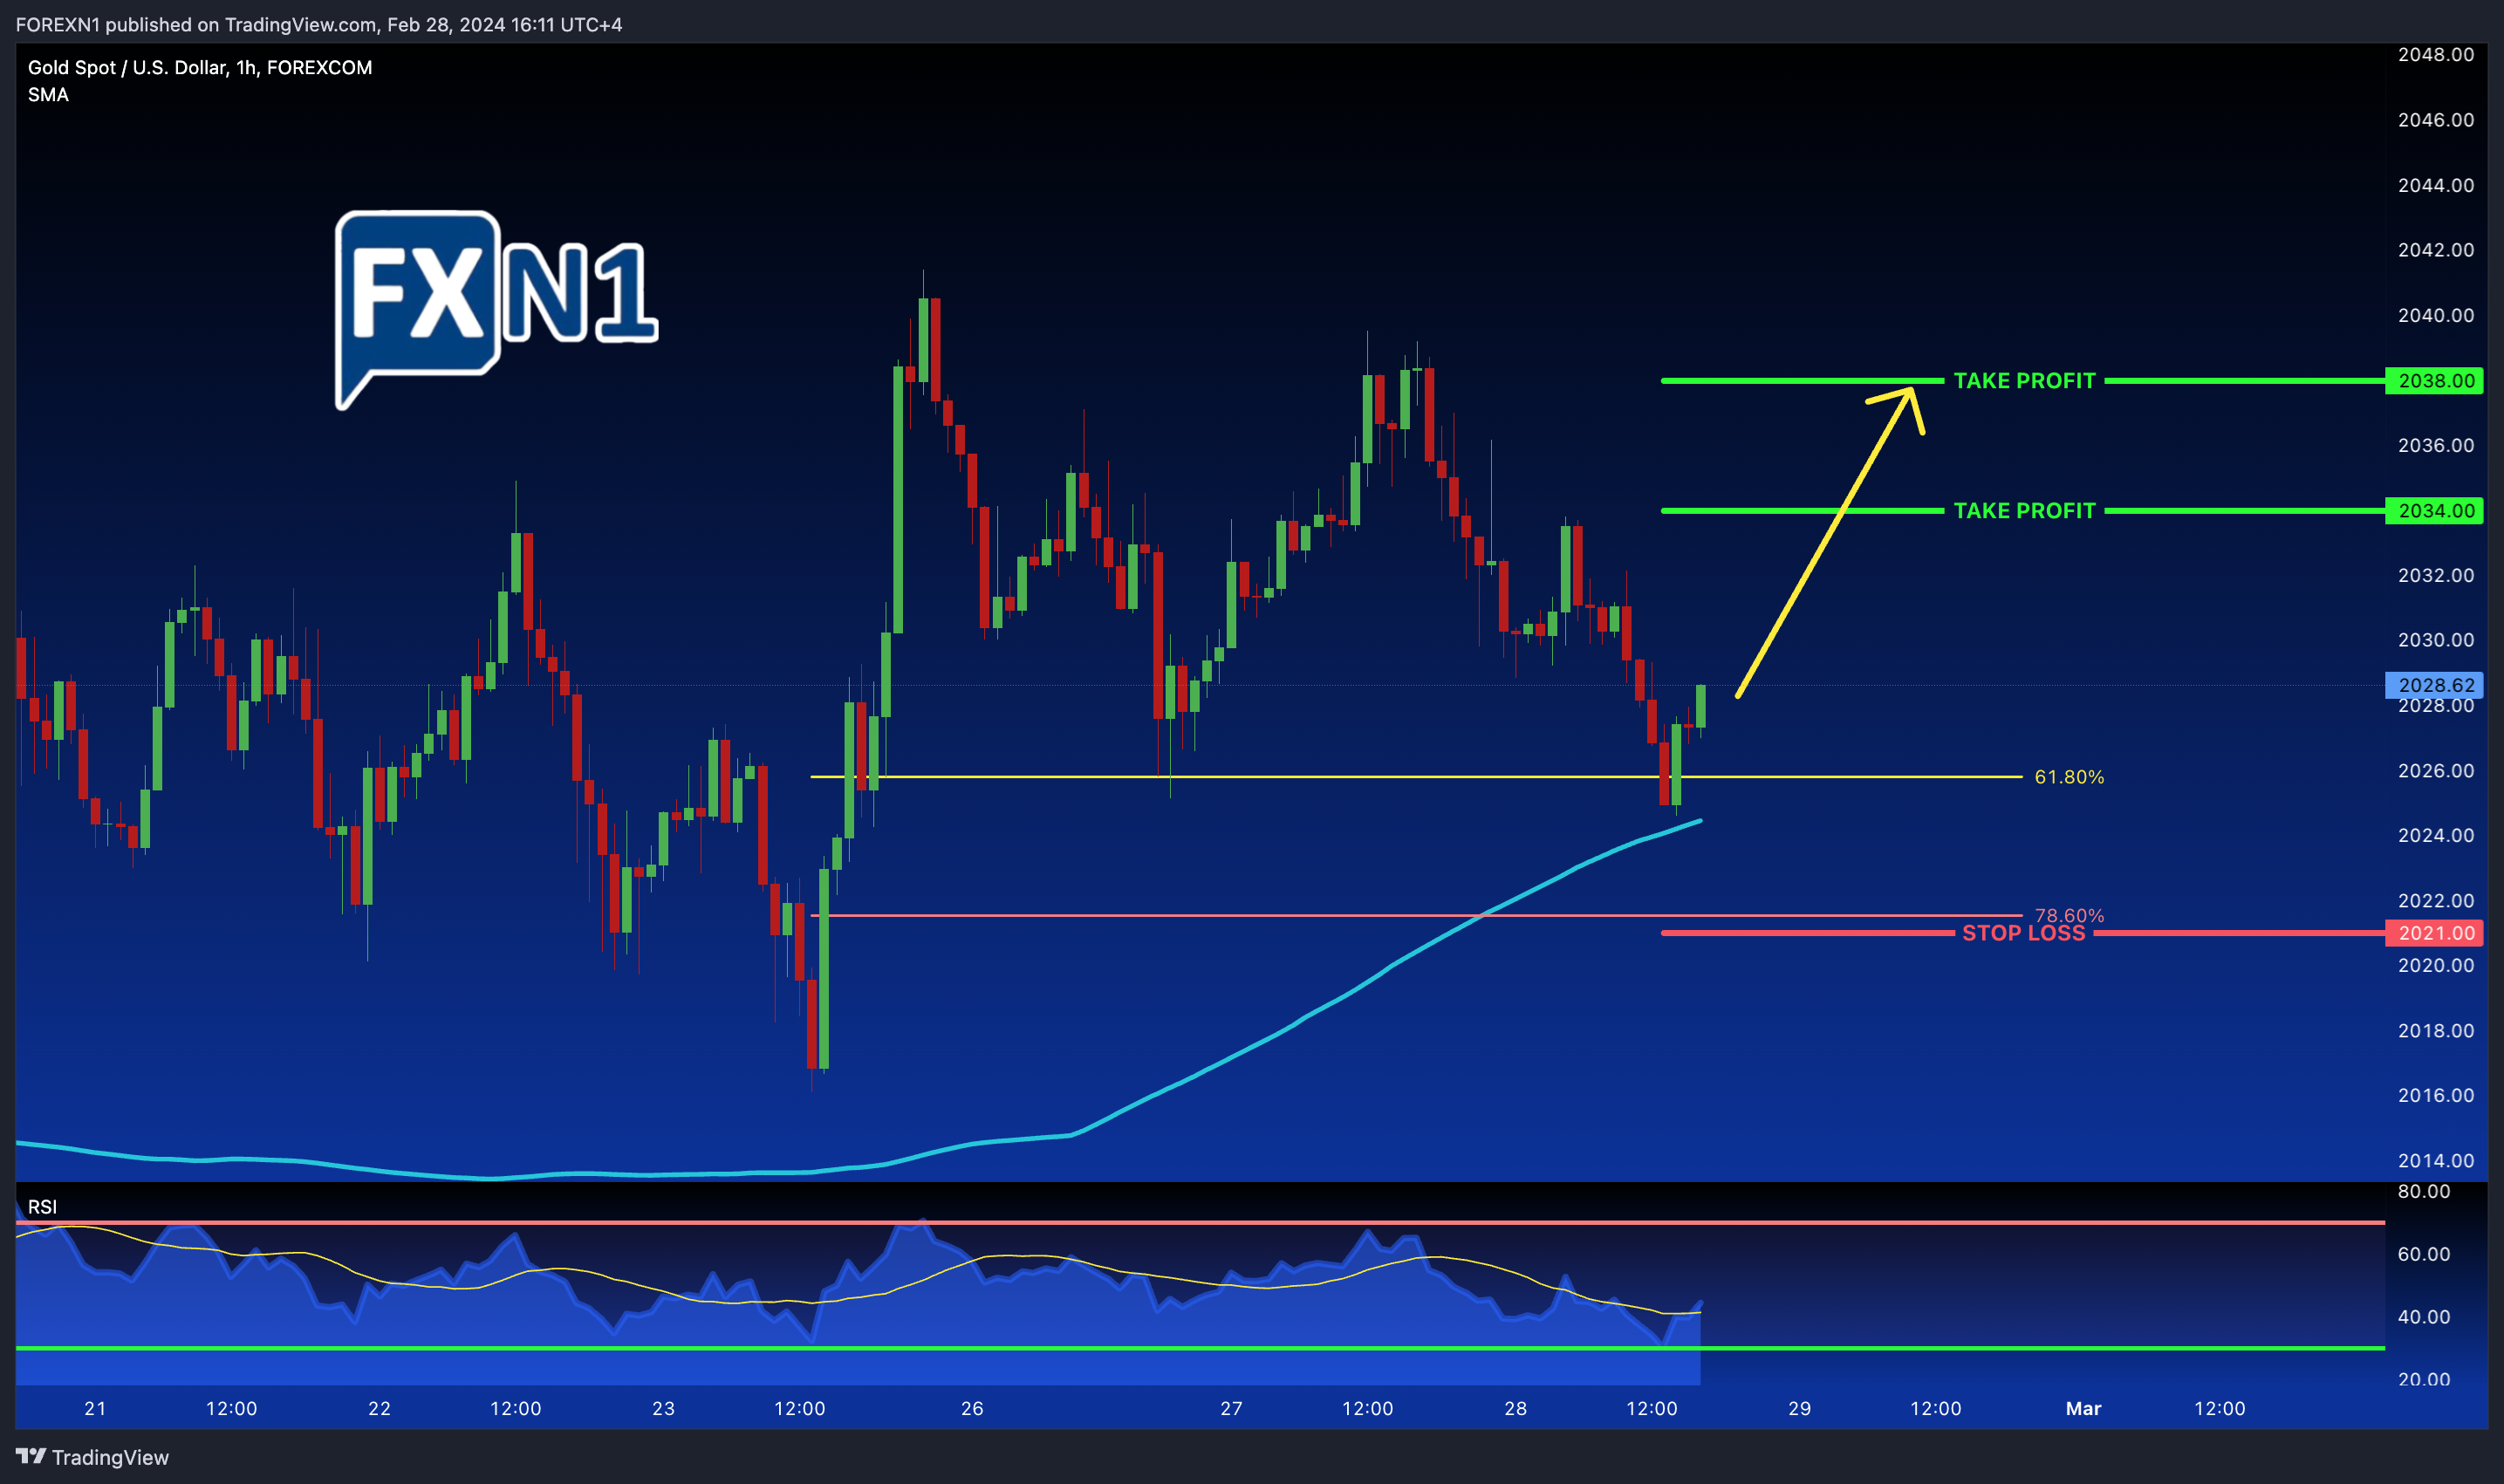Select the lower TAKE PROFIT label at 2034
Screen dimensions: 2504x1484
point(2024,511)
